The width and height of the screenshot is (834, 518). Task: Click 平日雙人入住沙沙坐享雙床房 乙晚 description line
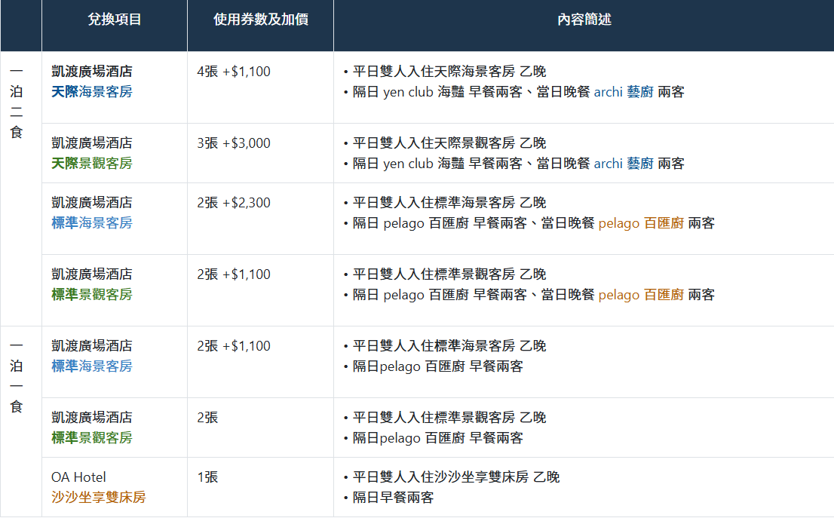coord(455,477)
